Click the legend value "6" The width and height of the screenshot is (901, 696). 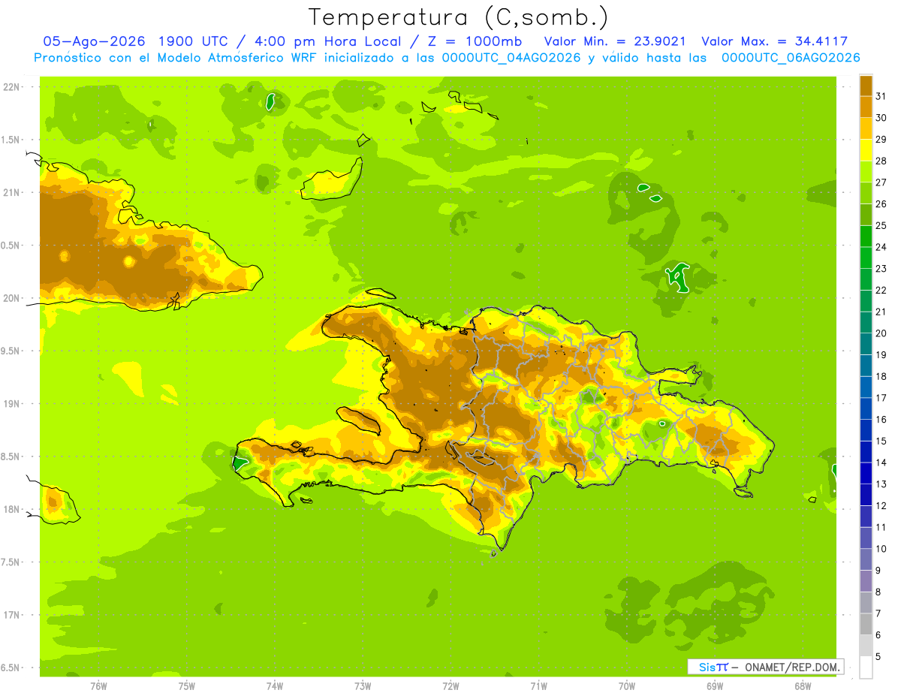[878, 635]
